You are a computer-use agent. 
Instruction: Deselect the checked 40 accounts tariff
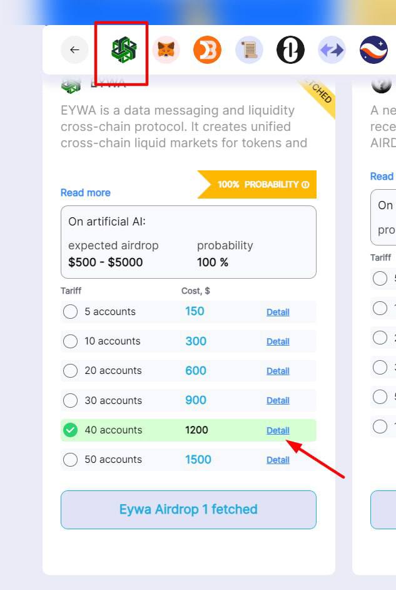click(70, 430)
